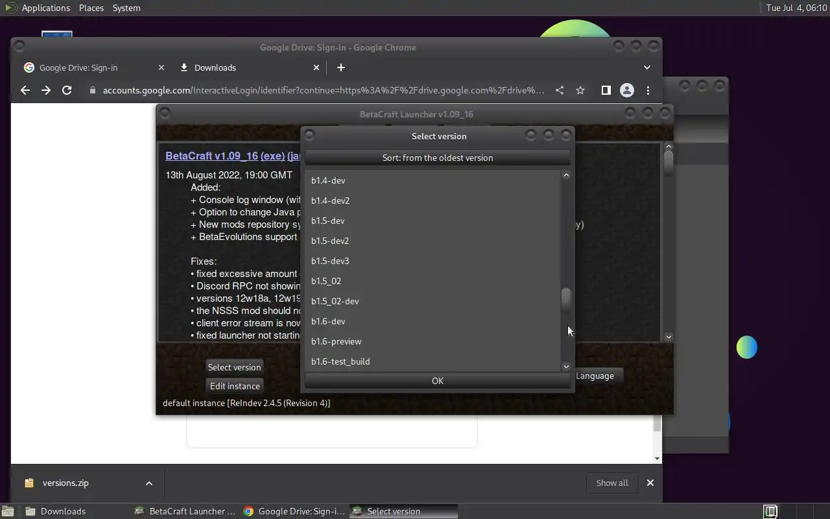Select version b1.5_02-dev in list

click(x=433, y=301)
